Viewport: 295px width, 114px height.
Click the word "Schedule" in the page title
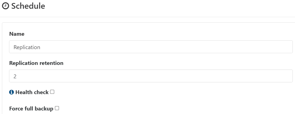coord(28,6)
